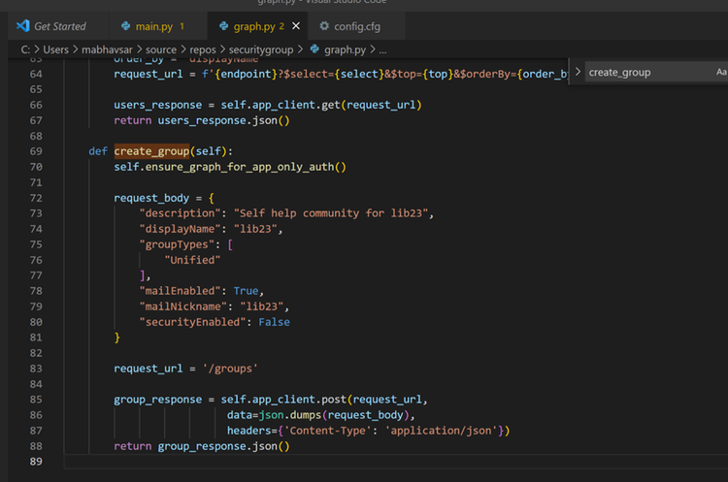Image resolution: width=728 pixels, height=482 pixels.
Task: Expand the replace field in find widget
Action: tap(579, 72)
